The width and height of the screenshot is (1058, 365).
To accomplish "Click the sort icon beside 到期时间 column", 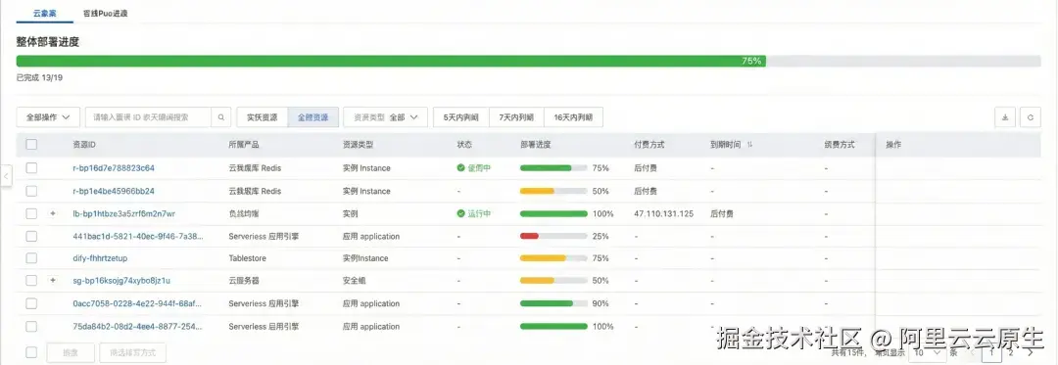I will (749, 145).
